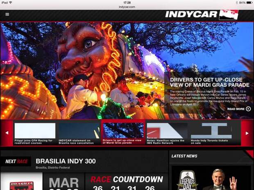The height and width of the screenshot is (190, 254).
Task: Click the INDYCAR logo
Action: [202, 15]
